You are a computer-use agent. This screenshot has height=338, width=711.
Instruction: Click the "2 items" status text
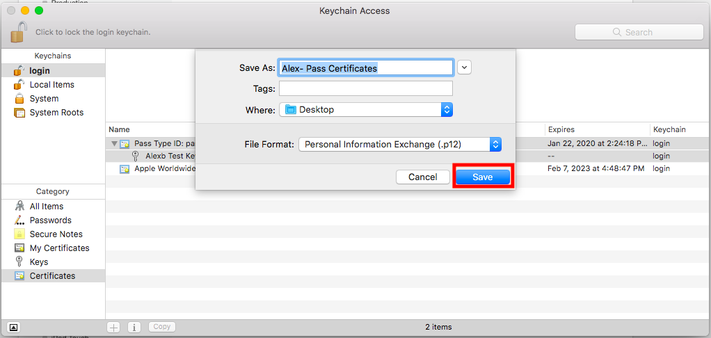(438, 327)
